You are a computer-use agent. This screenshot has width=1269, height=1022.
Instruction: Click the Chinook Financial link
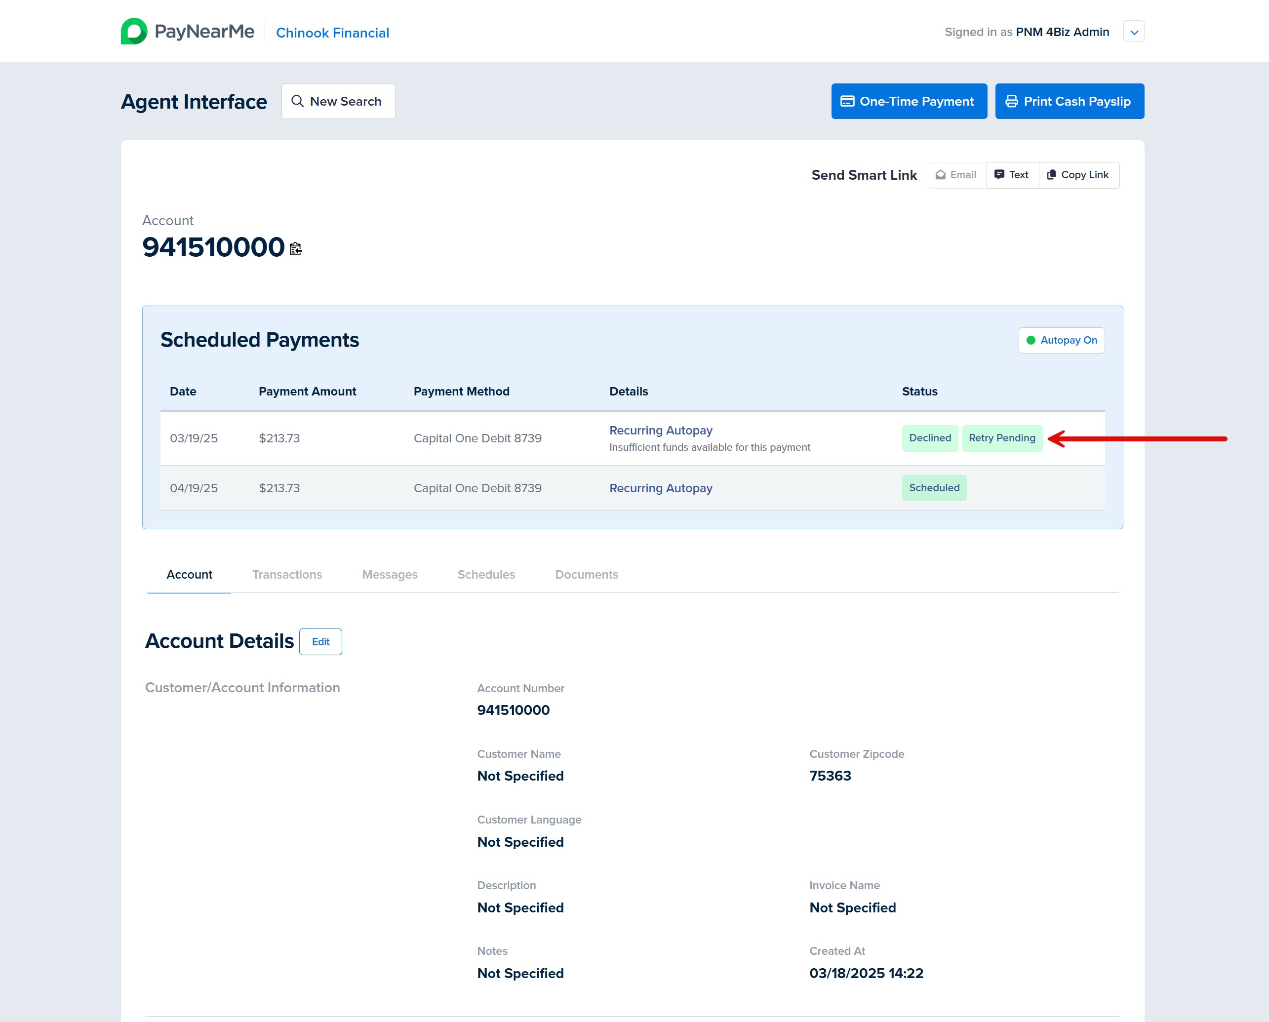click(332, 33)
